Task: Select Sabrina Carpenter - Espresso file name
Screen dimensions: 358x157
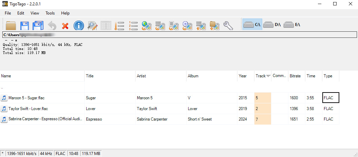Action: tap(45, 119)
